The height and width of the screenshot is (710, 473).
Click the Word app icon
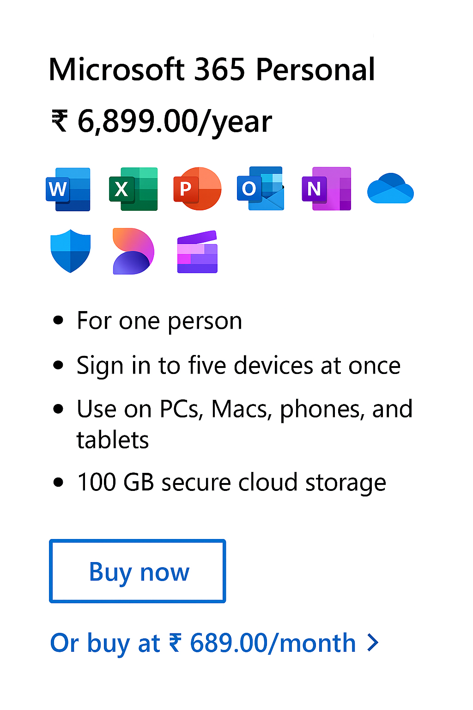68,189
